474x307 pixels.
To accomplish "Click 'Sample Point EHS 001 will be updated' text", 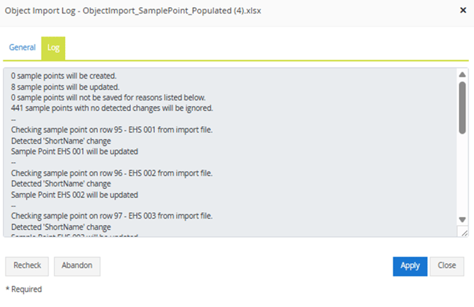I will [x=74, y=151].
